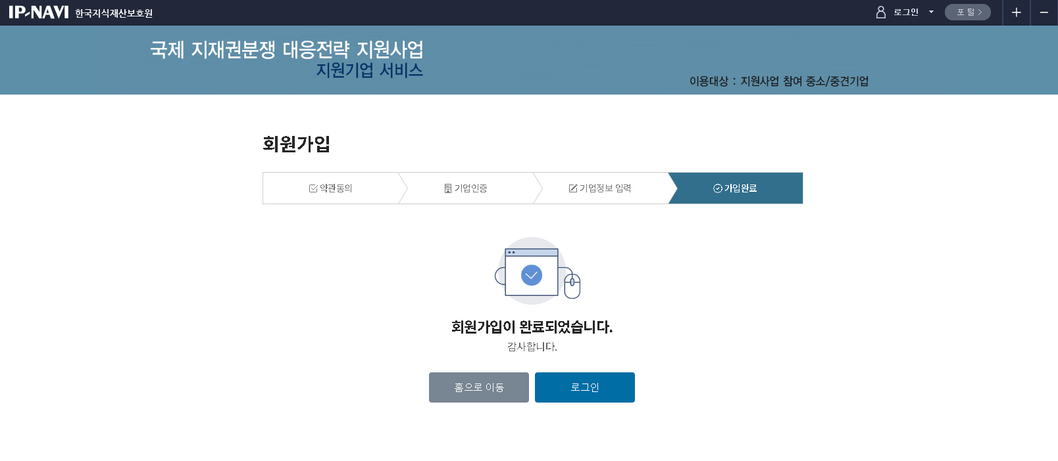Click the IP-NAVI logo
1058x461 pixels.
click(38, 12)
